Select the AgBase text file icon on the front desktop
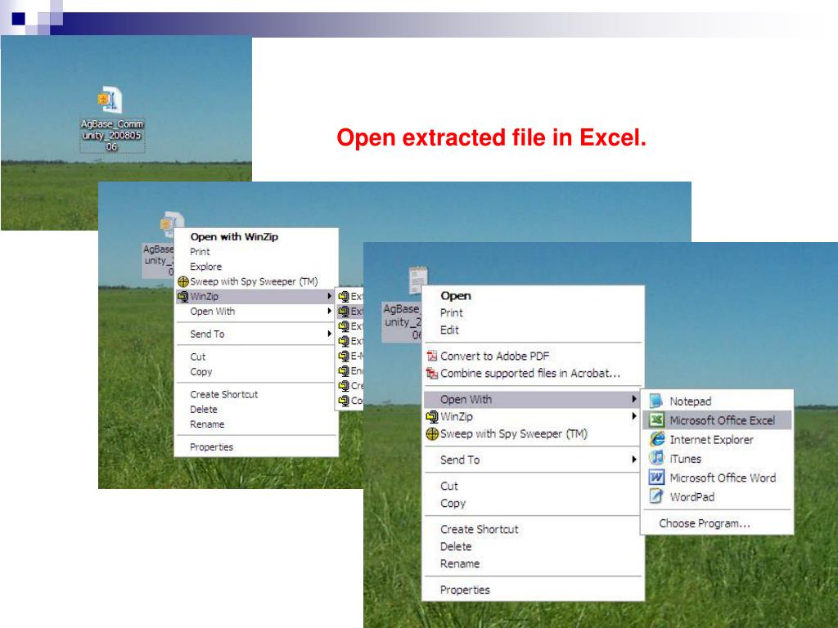The image size is (838, 628). click(418, 280)
